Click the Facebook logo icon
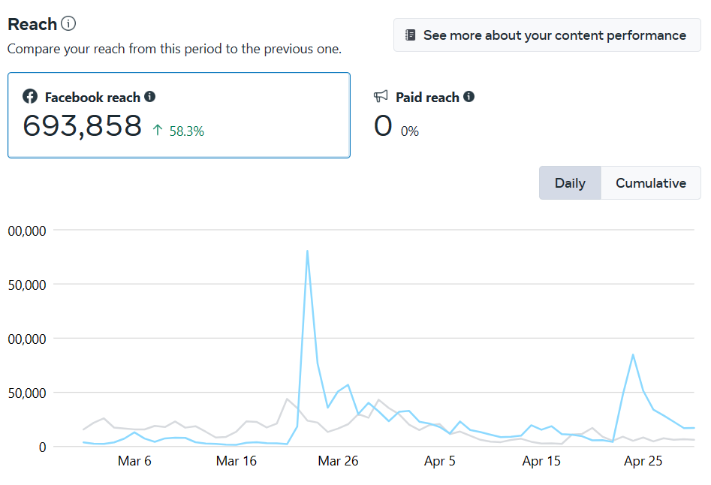Viewport: 711px width, 485px height. pyautogui.click(x=30, y=97)
